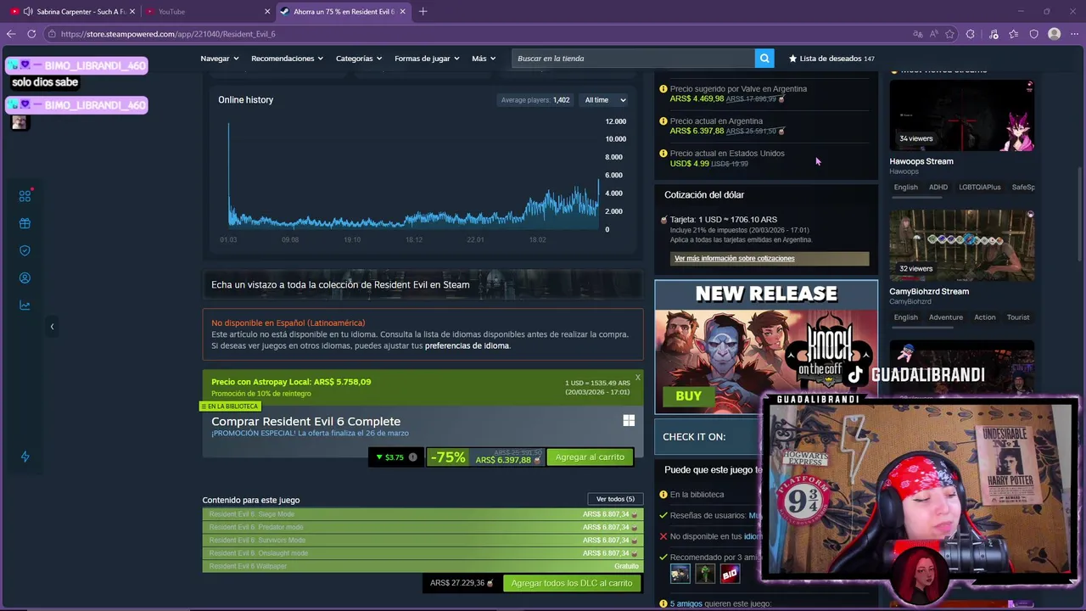Open the All time range dropdown

pyautogui.click(x=605, y=100)
